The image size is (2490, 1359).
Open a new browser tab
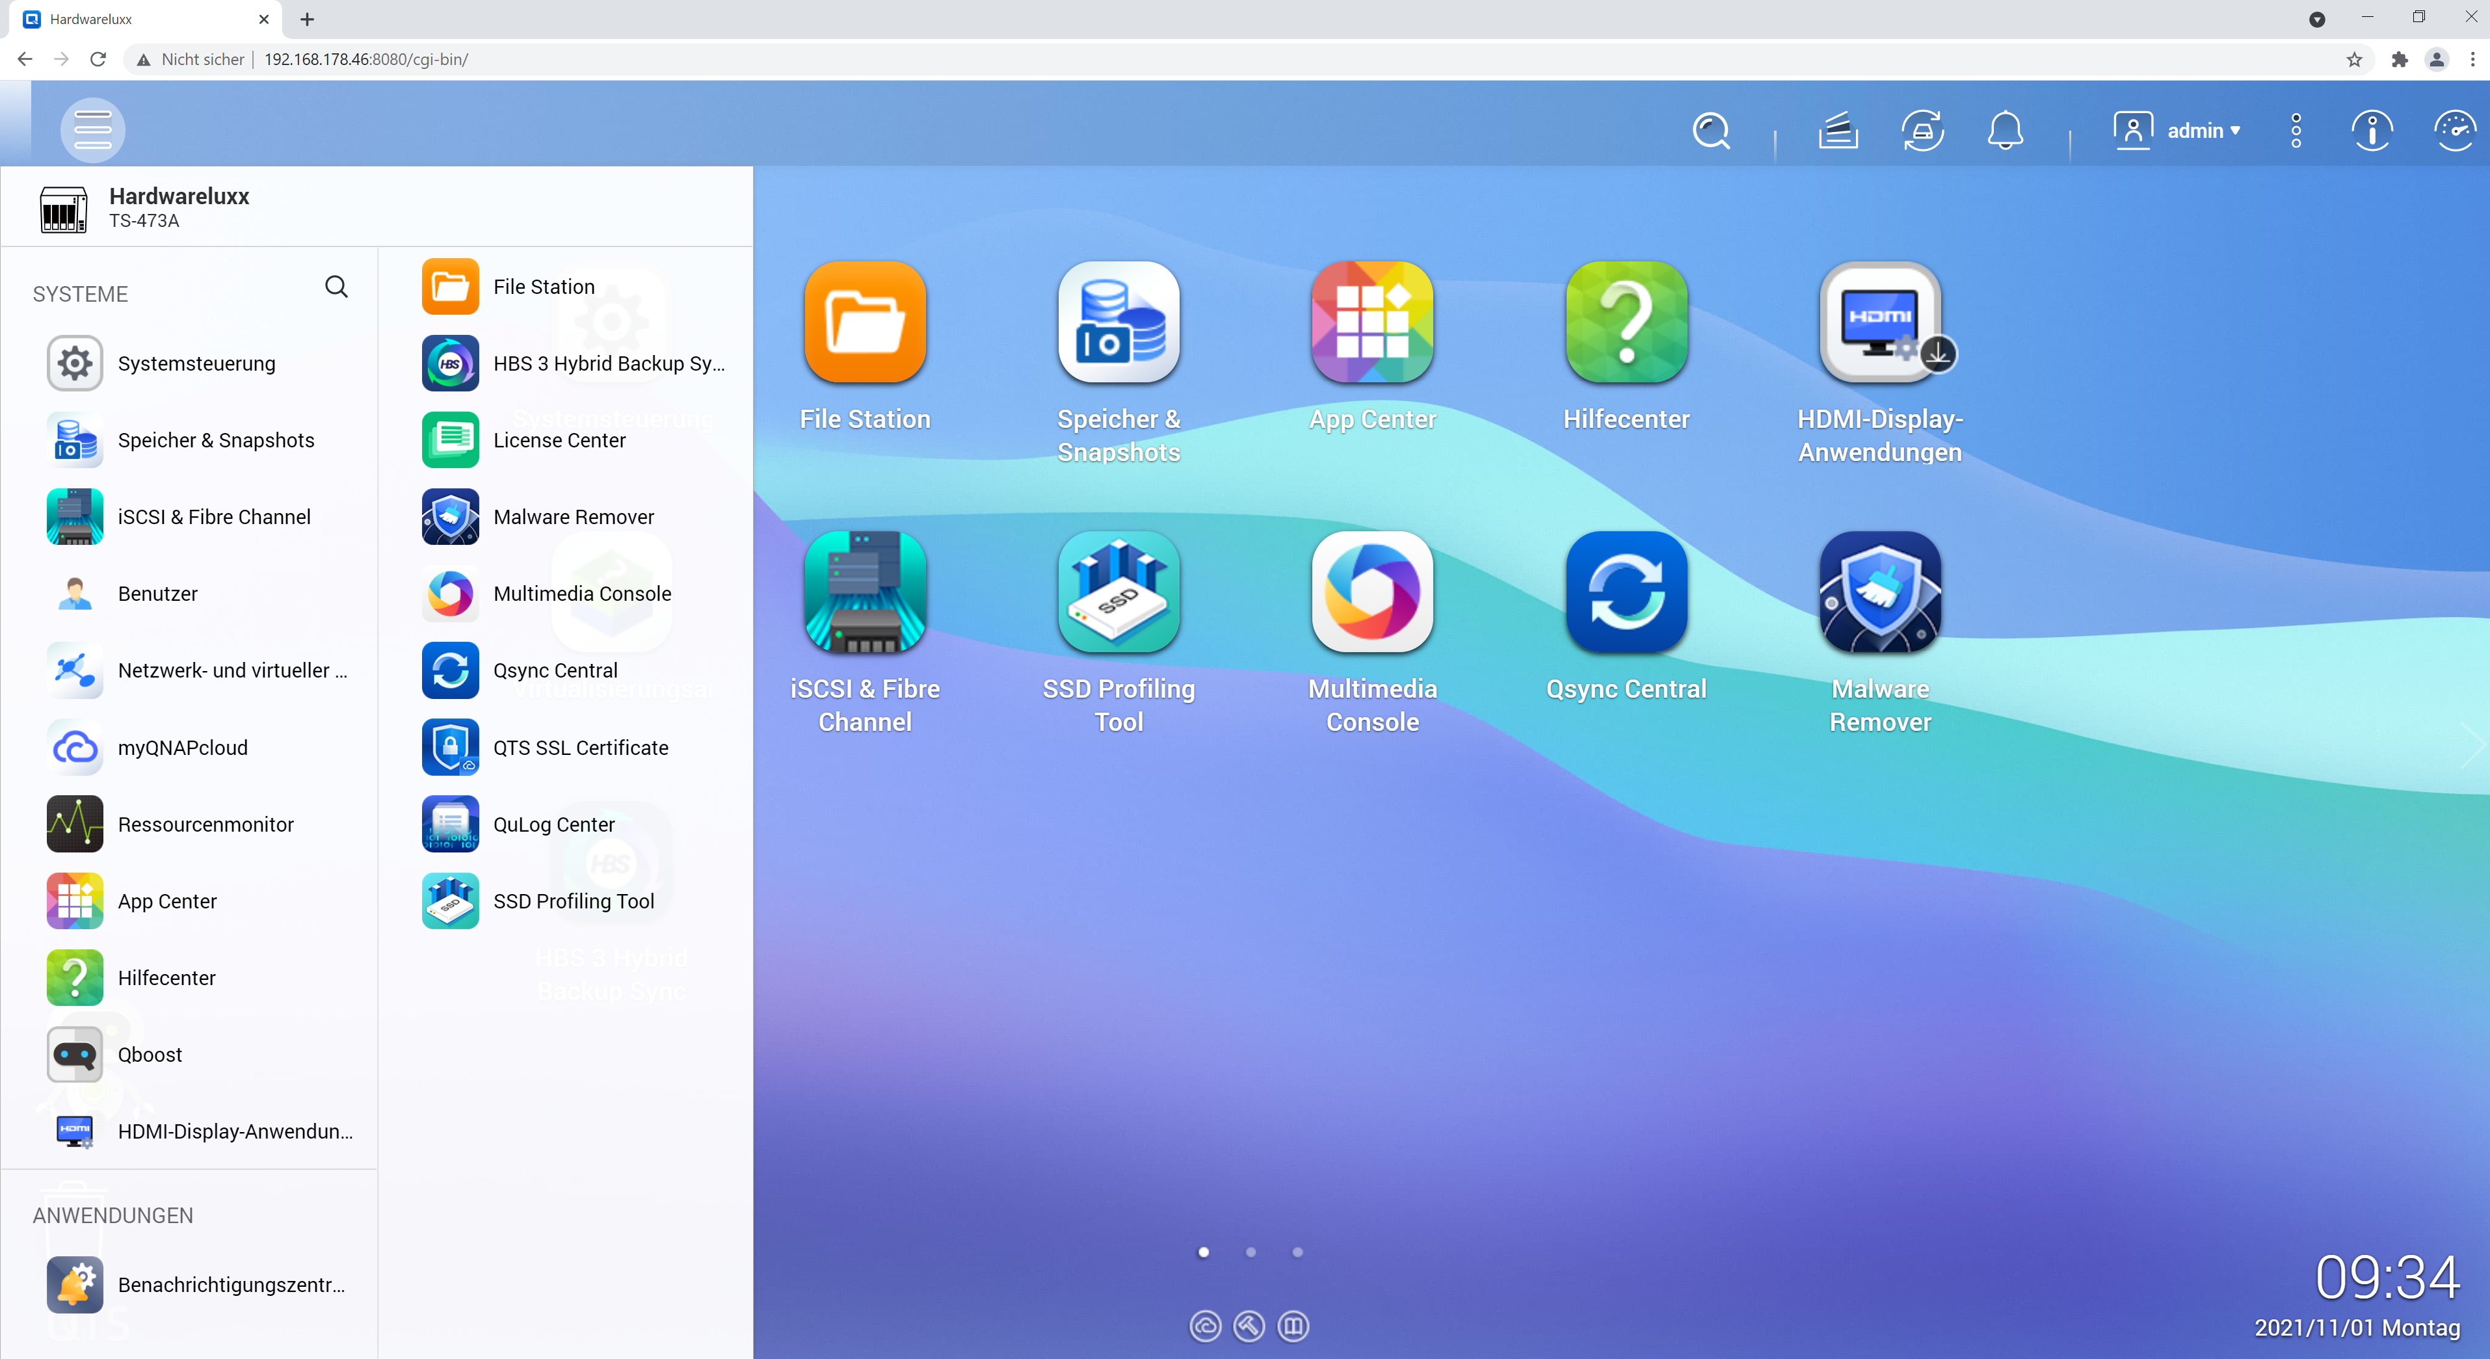click(x=308, y=20)
